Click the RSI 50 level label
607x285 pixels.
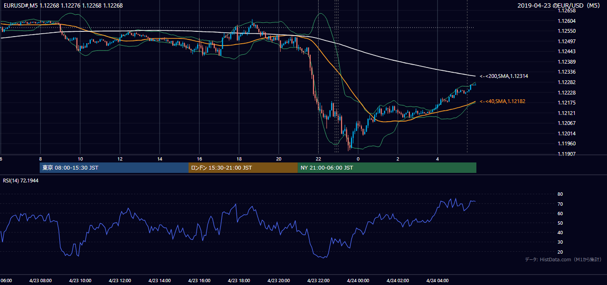[560, 223]
